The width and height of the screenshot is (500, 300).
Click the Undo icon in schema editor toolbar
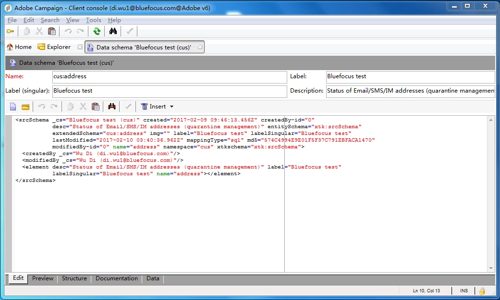41,107
